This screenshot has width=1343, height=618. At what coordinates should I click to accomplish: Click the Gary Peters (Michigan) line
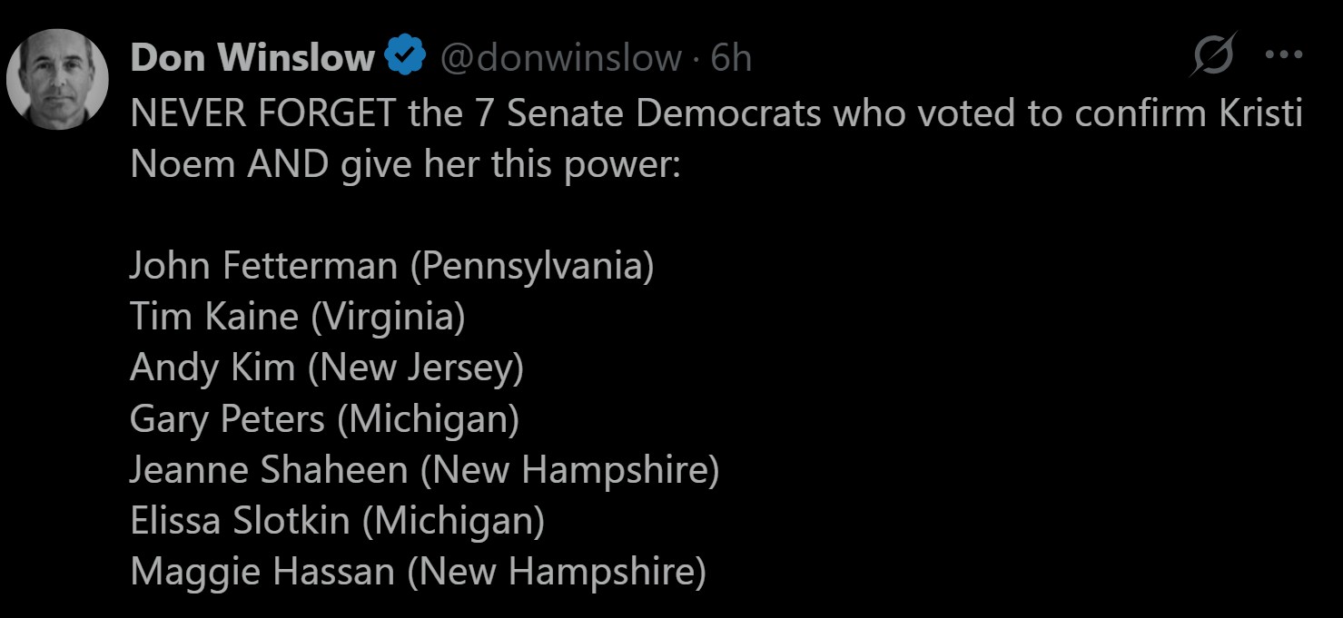324,418
